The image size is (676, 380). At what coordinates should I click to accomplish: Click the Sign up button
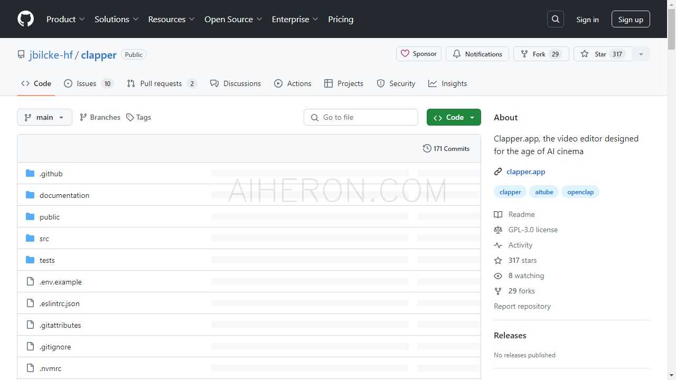pyautogui.click(x=631, y=20)
